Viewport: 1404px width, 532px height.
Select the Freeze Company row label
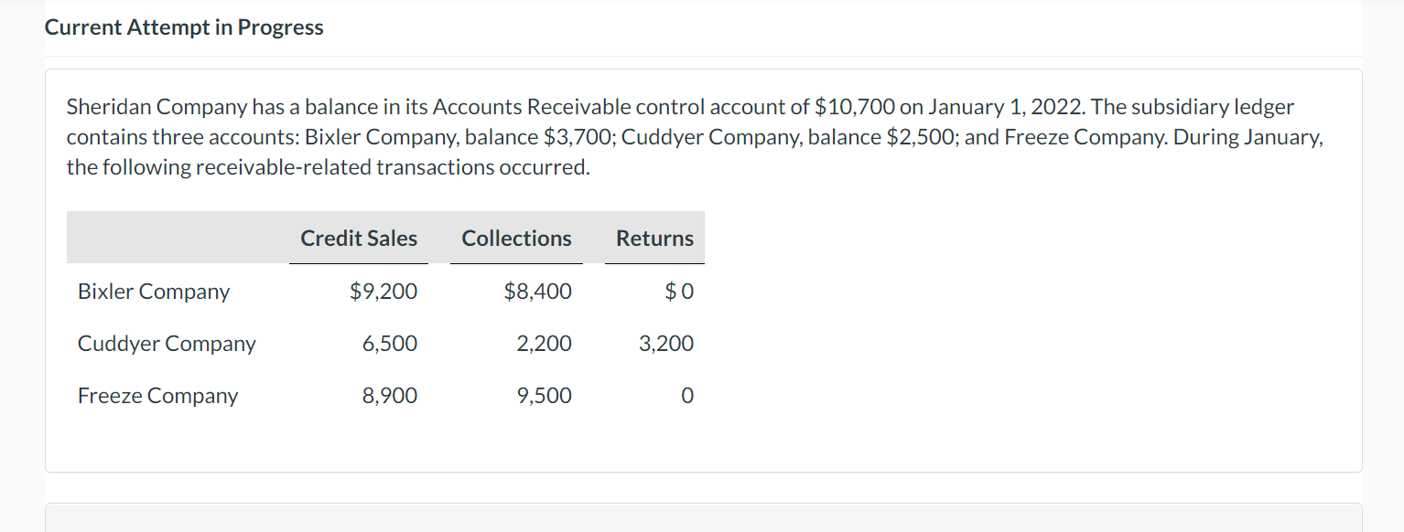pyautogui.click(x=157, y=396)
